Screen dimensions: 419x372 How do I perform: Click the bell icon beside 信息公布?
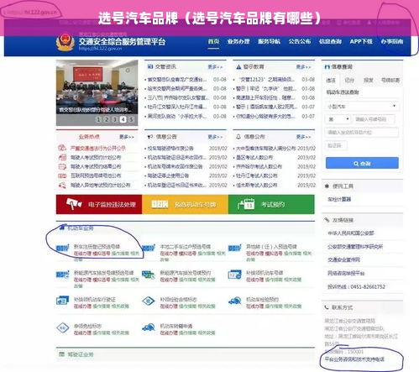[238, 137]
